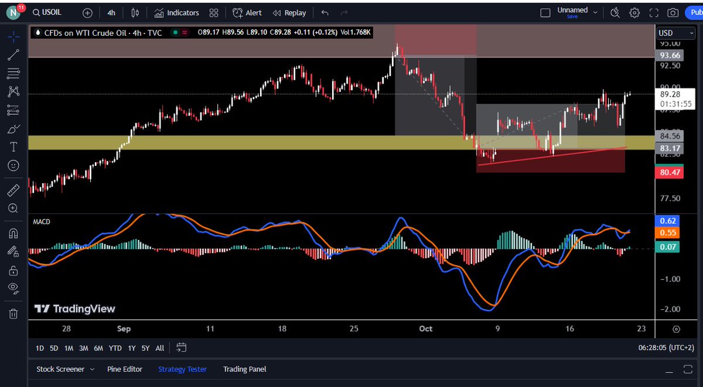The width and height of the screenshot is (703, 387).
Task: Take a chart snapshot with camera
Action: pos(673,12)
